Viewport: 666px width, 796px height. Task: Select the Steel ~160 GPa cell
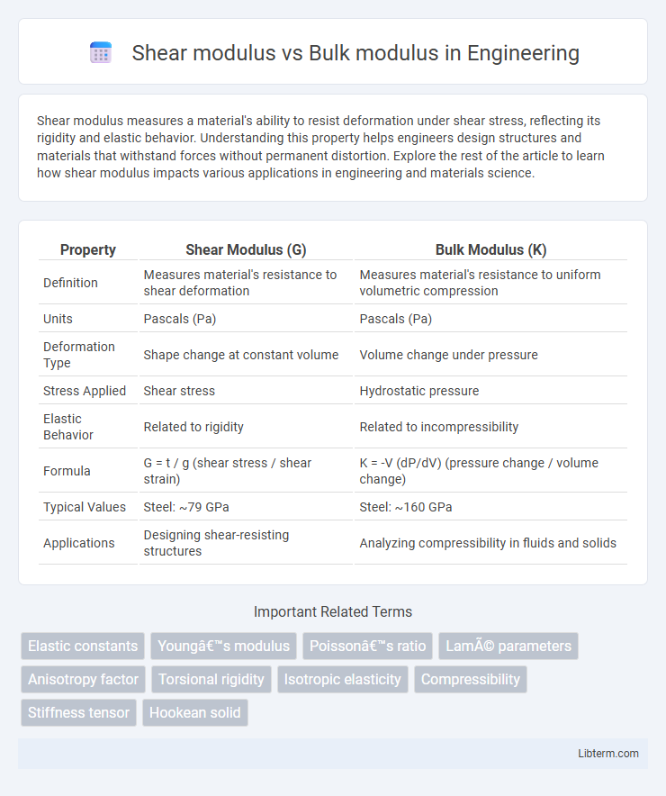(x=406, y=507)
